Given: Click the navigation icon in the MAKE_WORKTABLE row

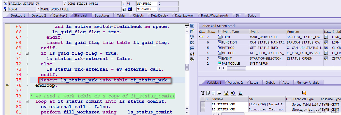Looking at the screenshot, I should click(326, 37).
